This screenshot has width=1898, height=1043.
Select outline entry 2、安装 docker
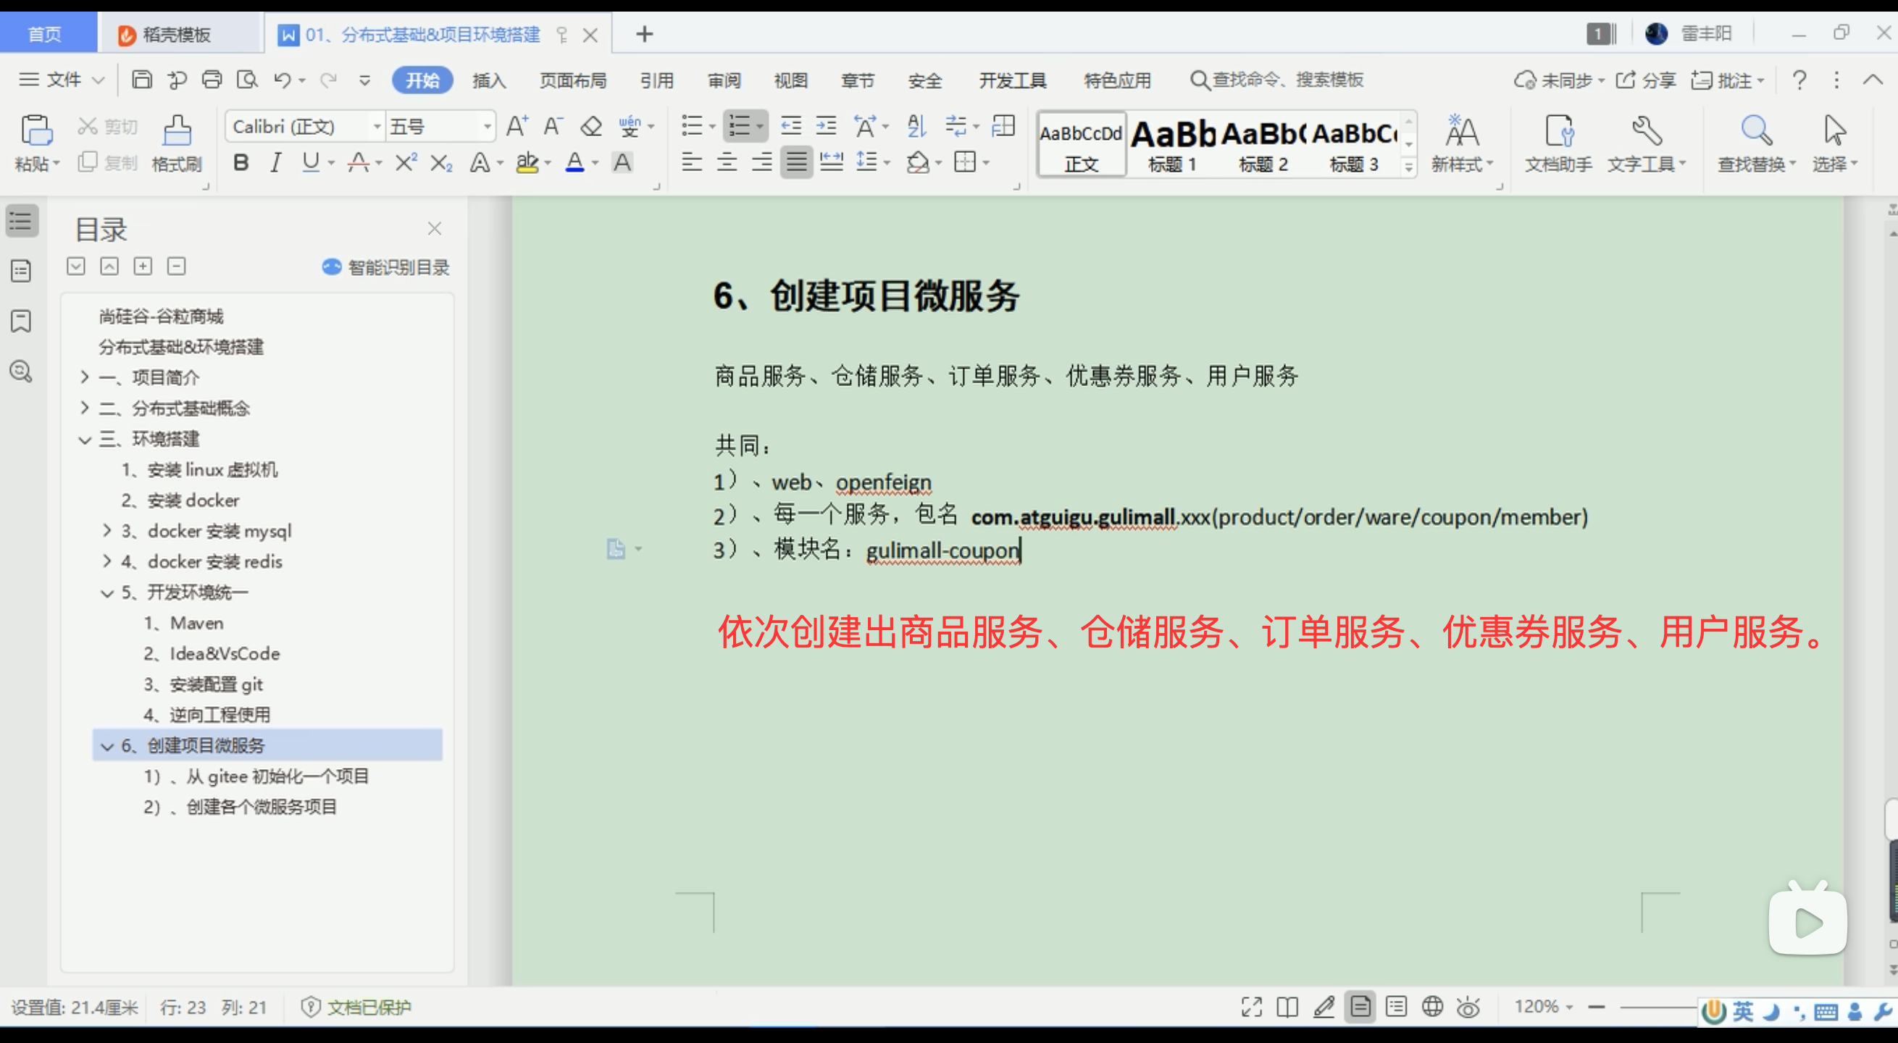[x=193, y=500]
